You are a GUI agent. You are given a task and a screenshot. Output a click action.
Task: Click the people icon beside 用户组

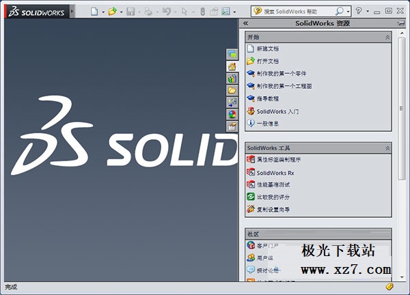(x=251, y=257)
